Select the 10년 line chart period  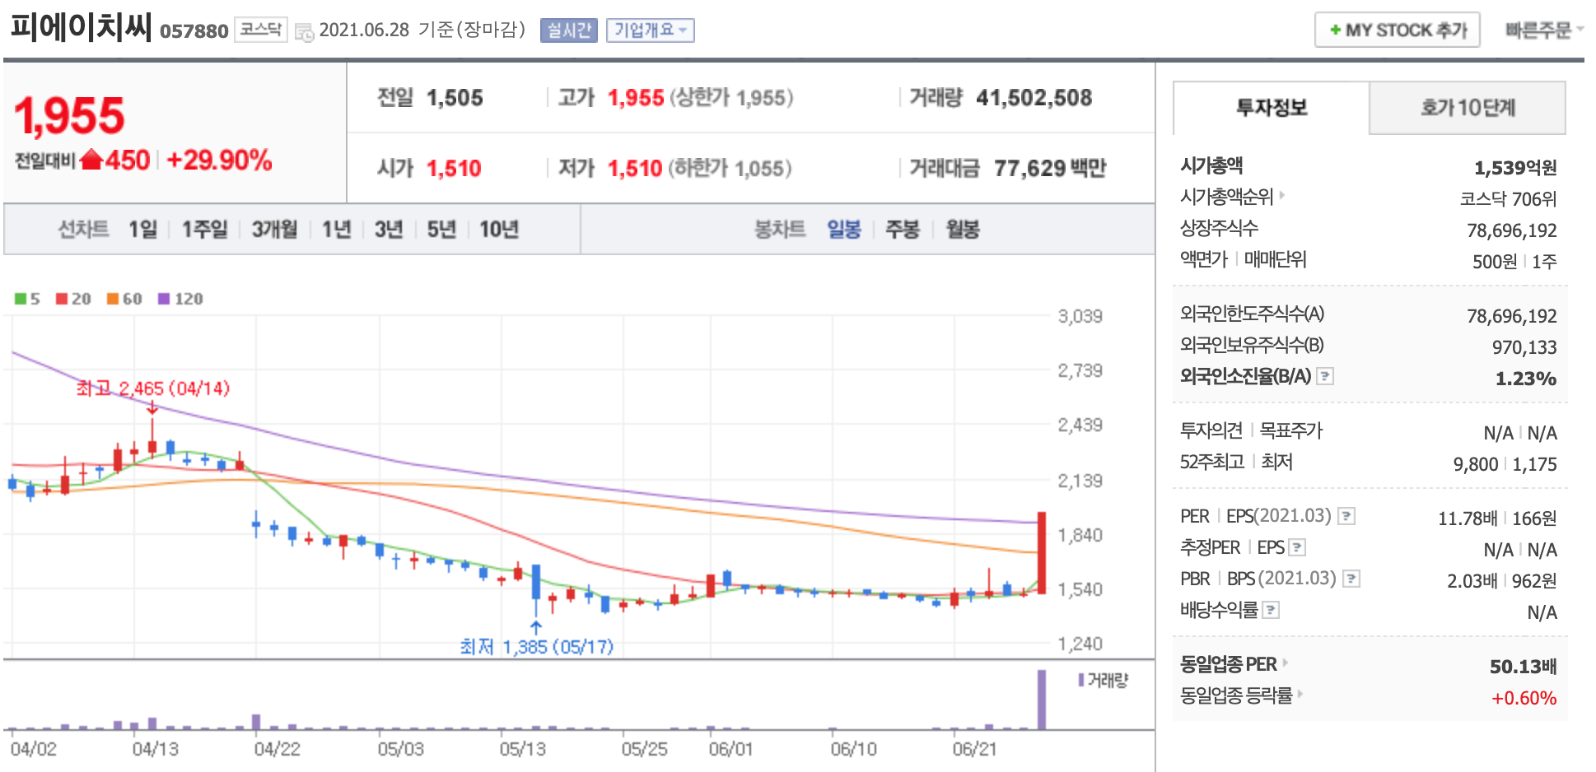[499, 229]
